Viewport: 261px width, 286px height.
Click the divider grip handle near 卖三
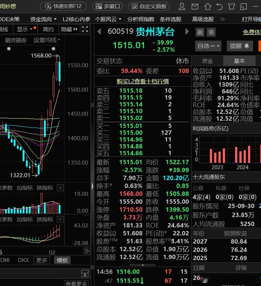pyautogui.click(x=93, y=105)
